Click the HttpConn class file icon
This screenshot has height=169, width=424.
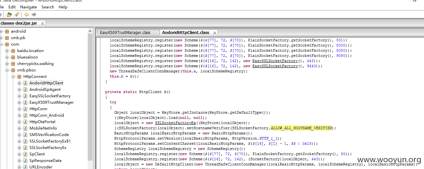(25, 109)
